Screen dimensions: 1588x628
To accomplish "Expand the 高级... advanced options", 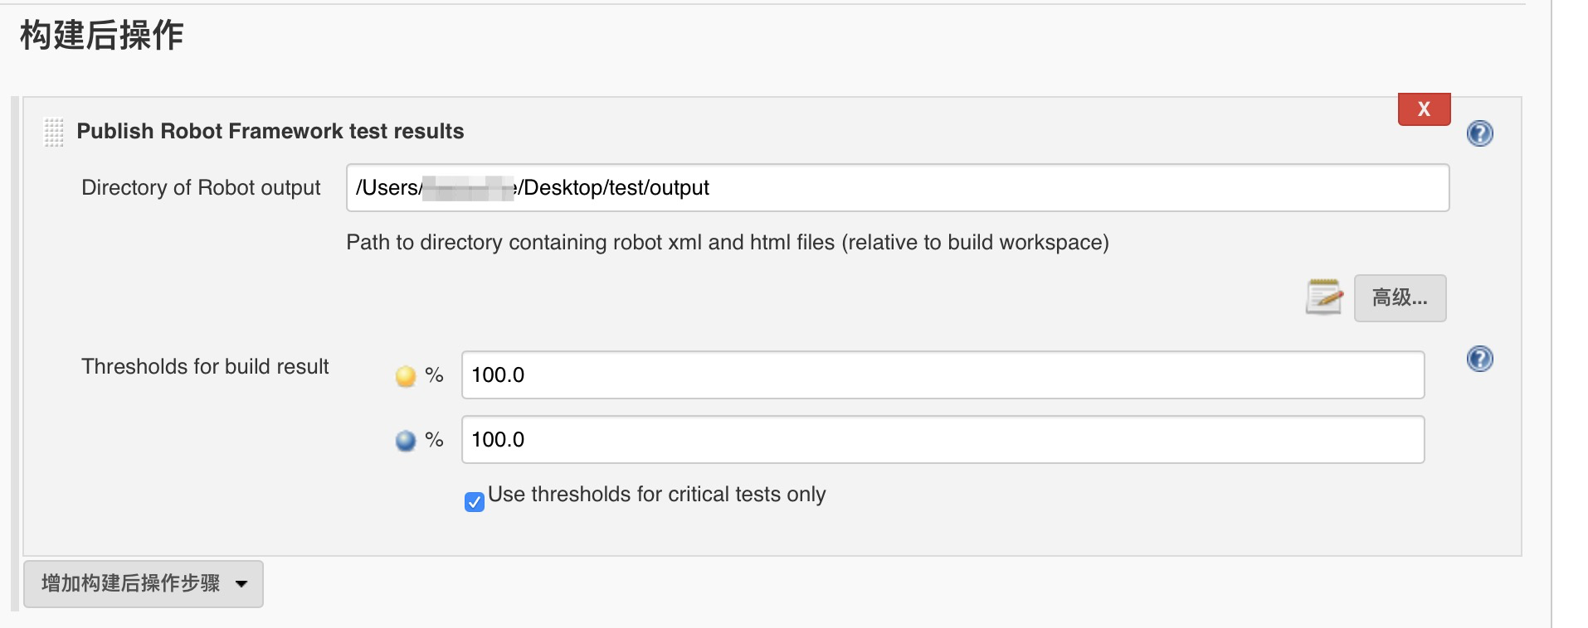I will 1400,298.
